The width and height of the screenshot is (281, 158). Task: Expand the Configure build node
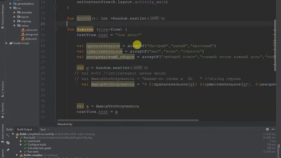(21, 144)
